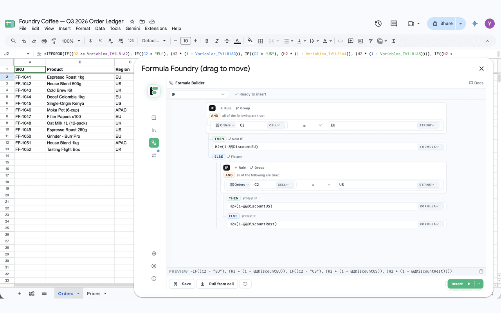Star the Foundry Coffee document
This screenshot has height=313, width=501.
click(x=132, y=22)
